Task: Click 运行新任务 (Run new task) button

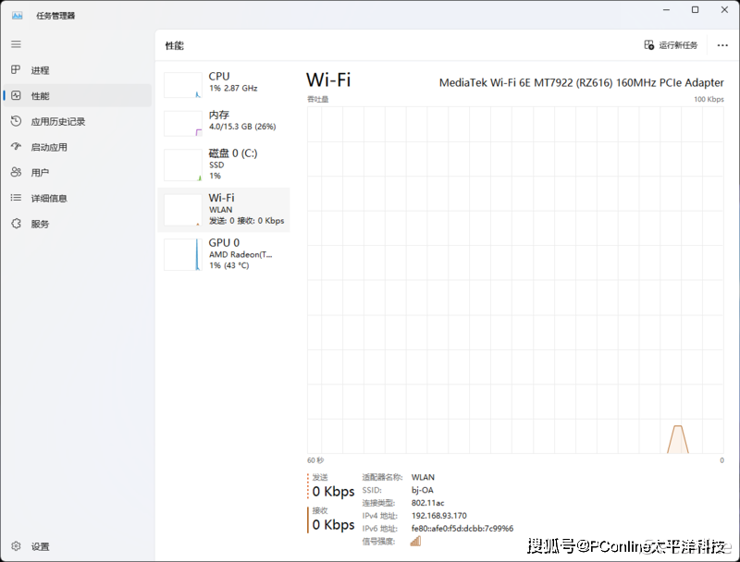Action: pos(671,45)
